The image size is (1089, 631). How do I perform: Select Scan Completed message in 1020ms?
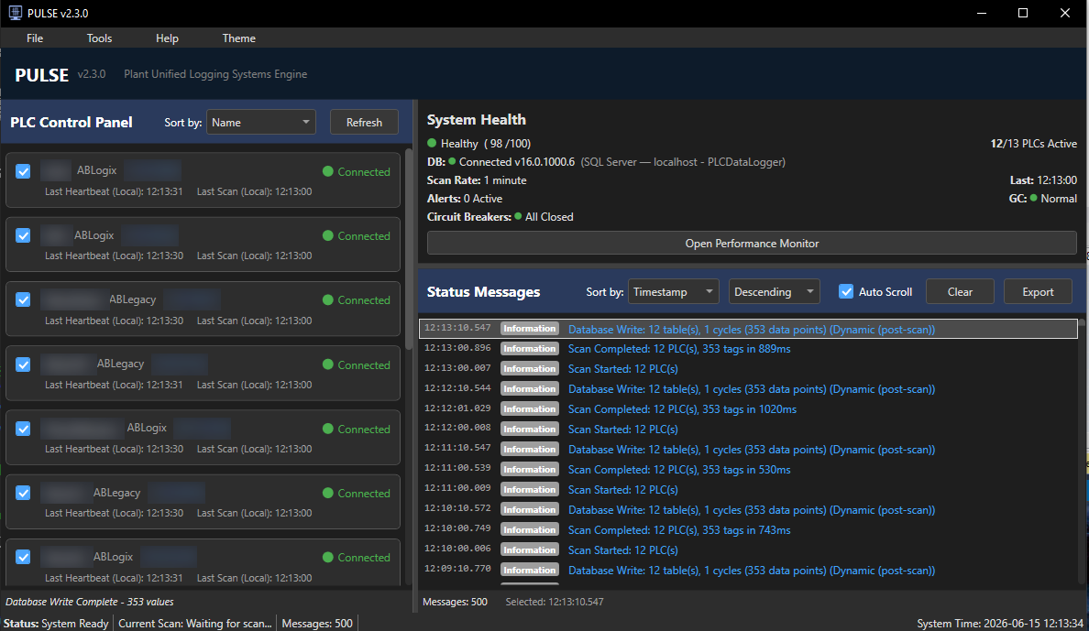pyautogui.click(x=748, y=408)
